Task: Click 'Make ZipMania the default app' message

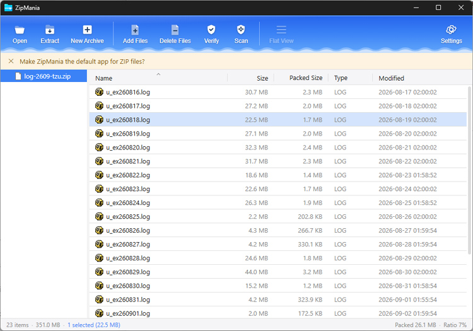Action: pos(82,62)
